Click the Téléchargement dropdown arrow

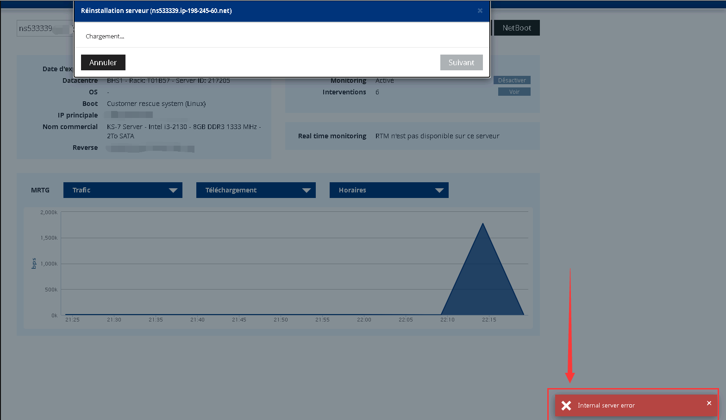tap(306, 190)
